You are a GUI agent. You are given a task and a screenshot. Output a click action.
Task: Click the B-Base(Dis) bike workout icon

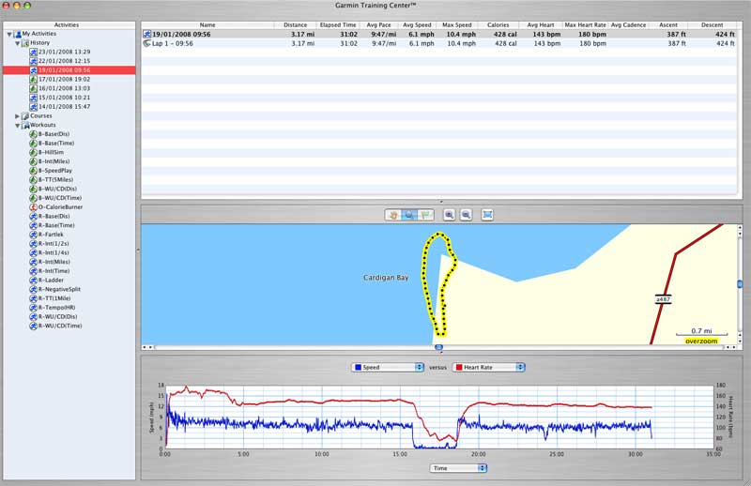pyautogui.click(x=33, y=134)
